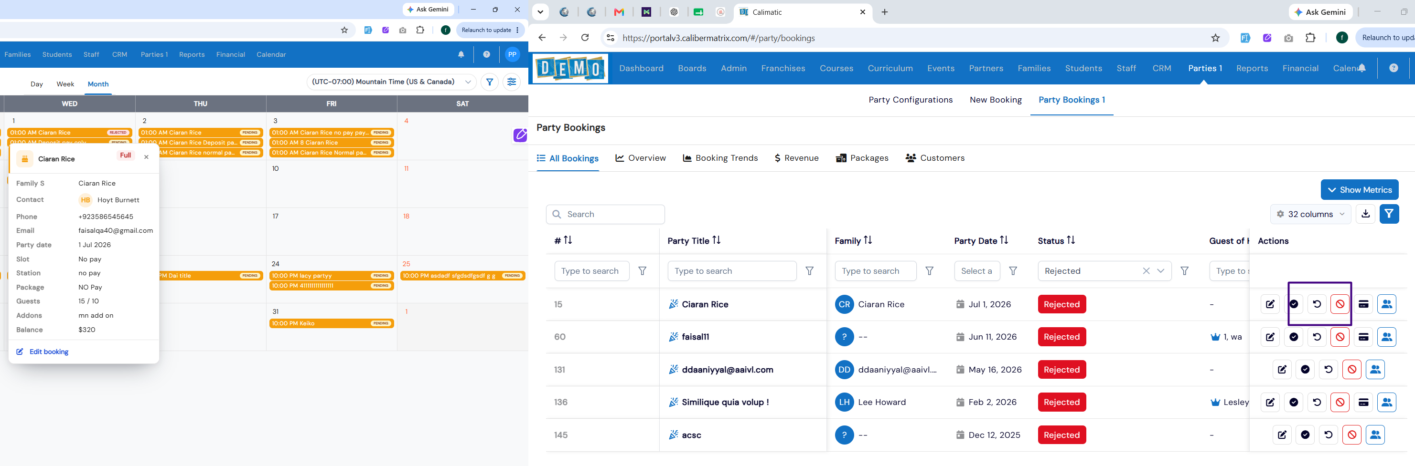Click the revert icon in the Similique quia volup row
The height and width of the screenshot is (466, 1415).
(x=1317, y=403)
